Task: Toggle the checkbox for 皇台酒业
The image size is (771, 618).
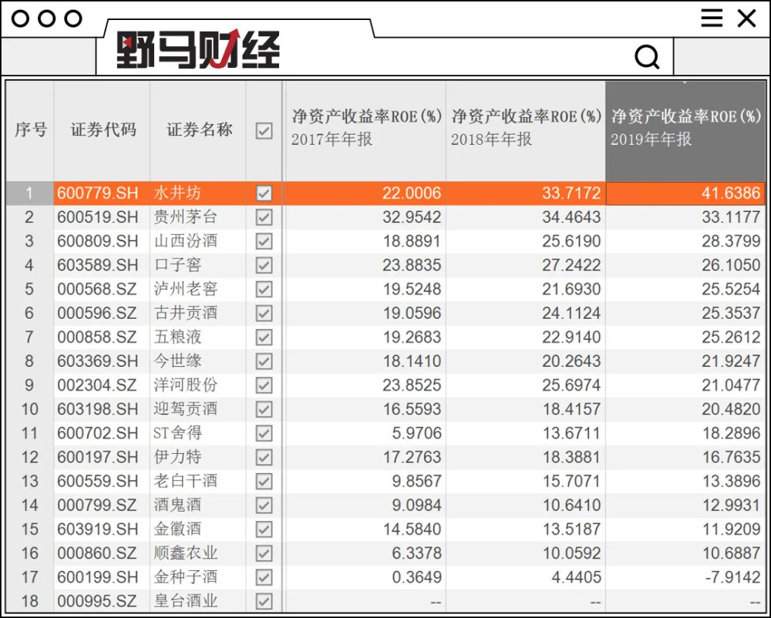Action: (x=264, y=601)
